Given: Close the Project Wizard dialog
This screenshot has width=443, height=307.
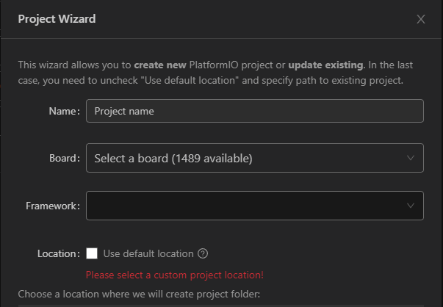Looking at the screenshot, I should (x=421, y=19).
